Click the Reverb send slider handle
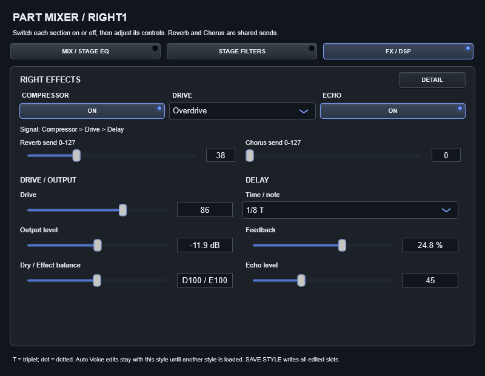 [76, 155]
